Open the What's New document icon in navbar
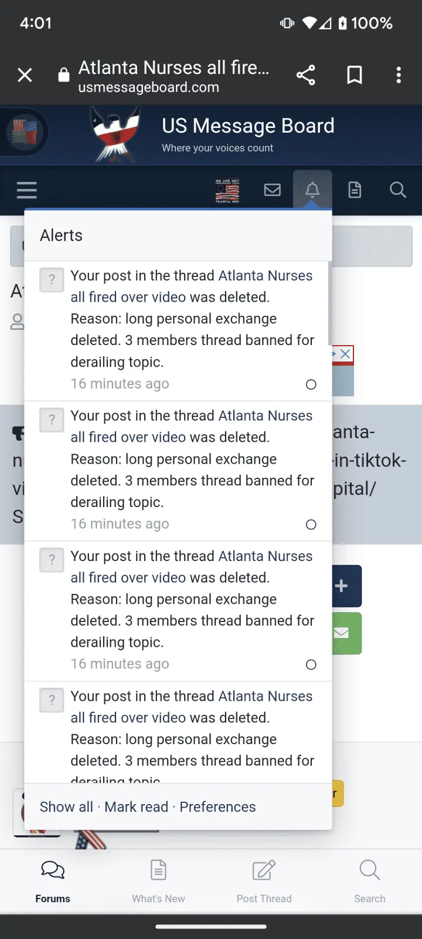This screenshot has width=422, height=939. coord(355,190)
